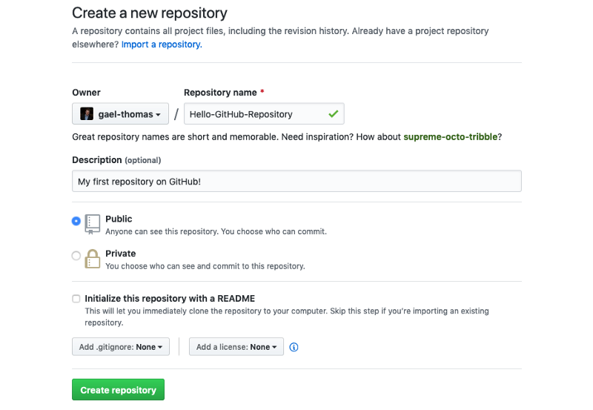Click the Owner label

(86, 93)
